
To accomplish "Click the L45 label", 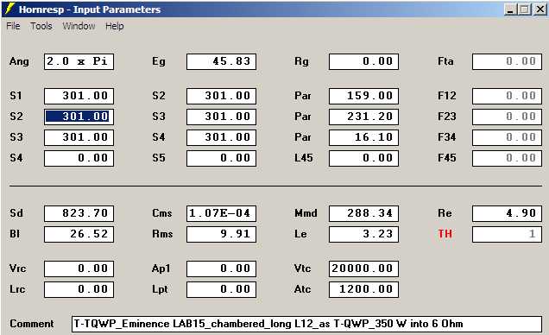I will pos(304,158).
